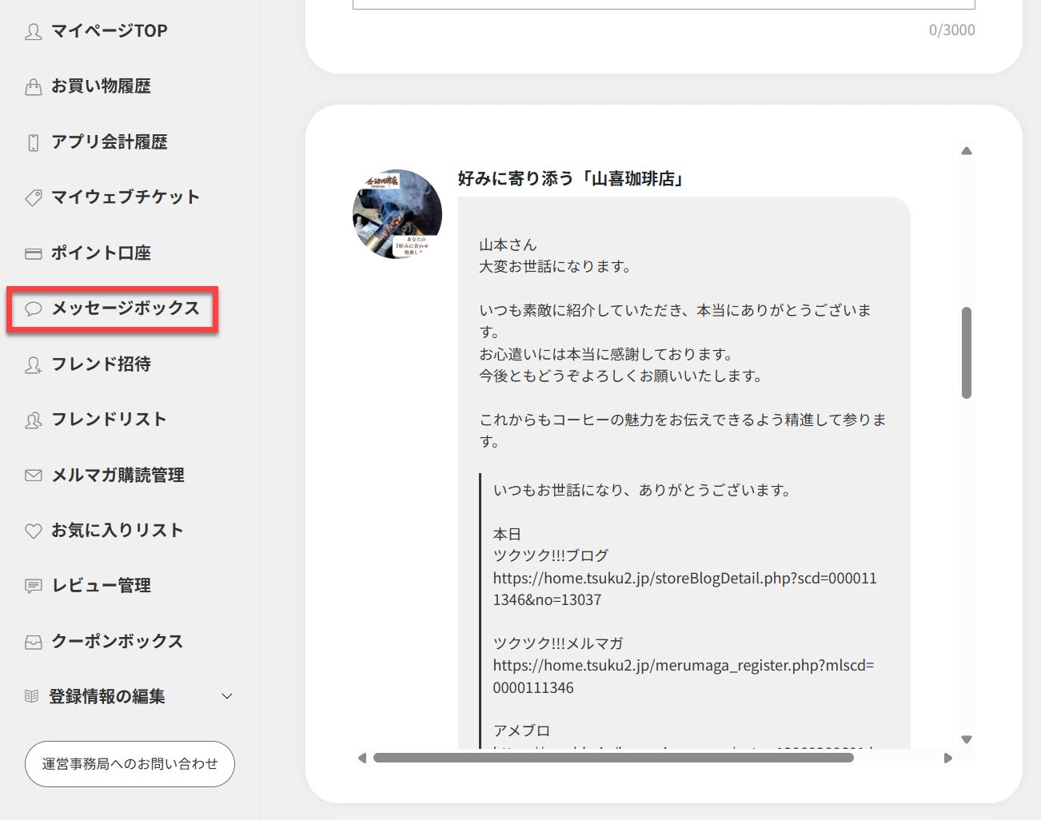Click the 運営事務局へのお問い合わせ button
1041x820 pixels.
coord(130,764)
